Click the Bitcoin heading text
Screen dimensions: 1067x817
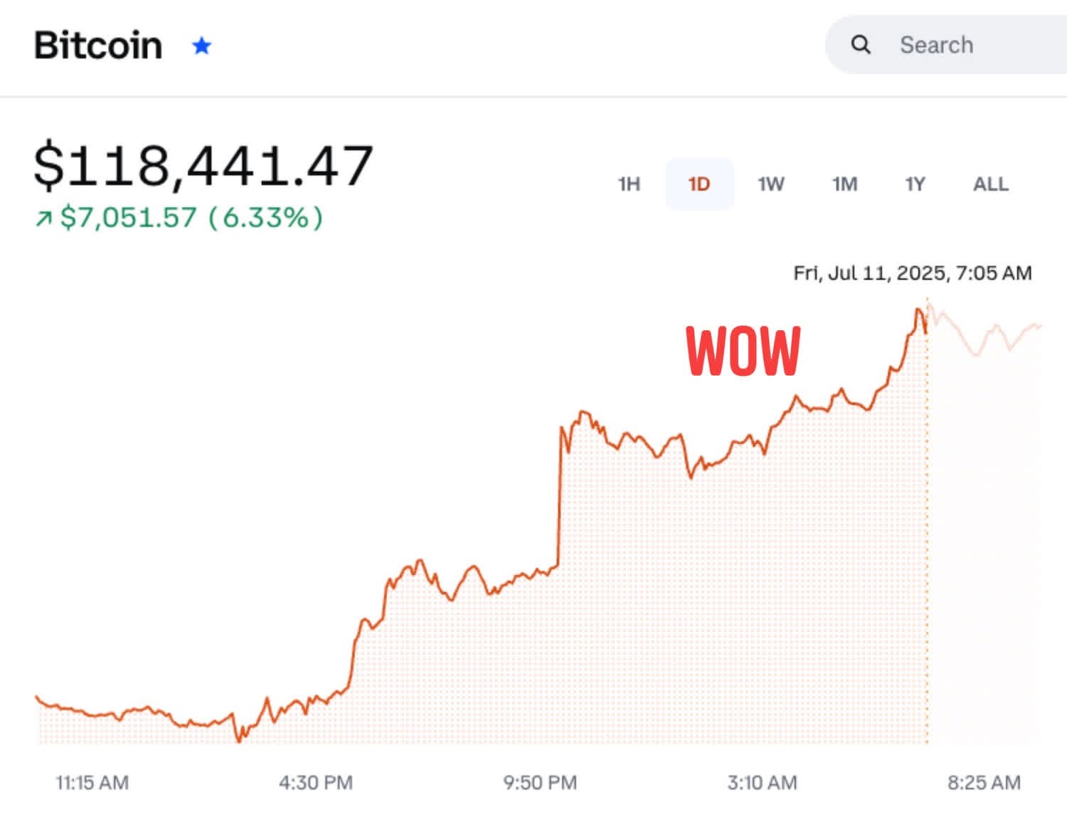pos(98,45)
